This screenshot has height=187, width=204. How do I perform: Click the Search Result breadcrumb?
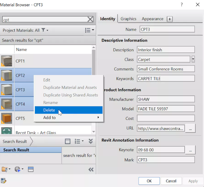(x=15, y=141)
